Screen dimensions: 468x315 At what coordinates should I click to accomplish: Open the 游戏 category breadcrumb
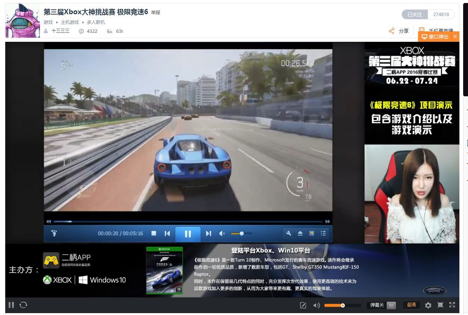click(48, 22)
